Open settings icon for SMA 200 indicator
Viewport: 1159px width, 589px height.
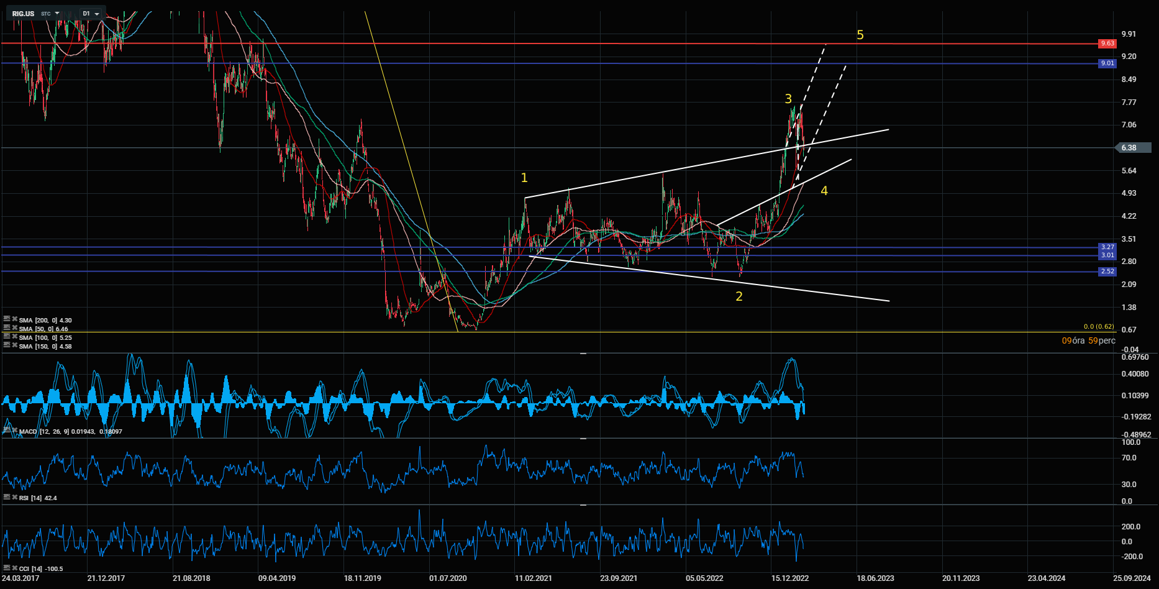coord(7,319)
